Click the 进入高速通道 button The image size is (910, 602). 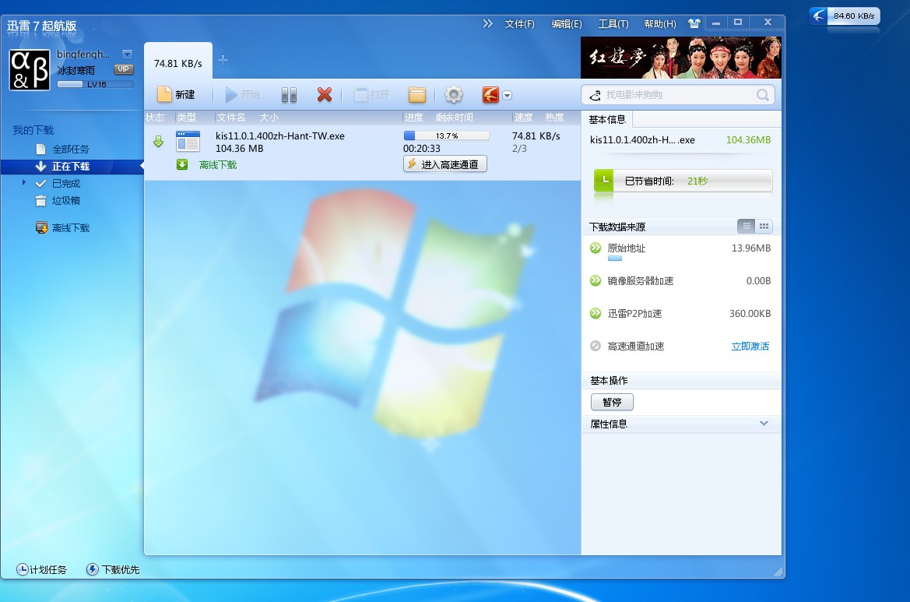[445, 164]
